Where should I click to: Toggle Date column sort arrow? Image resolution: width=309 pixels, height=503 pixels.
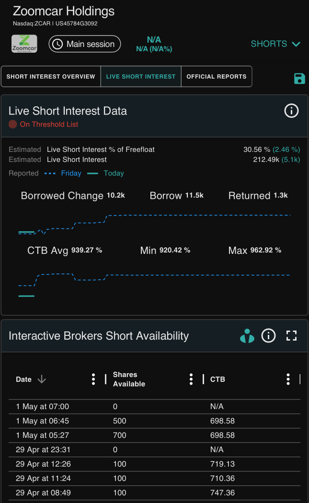click(42, 379)
